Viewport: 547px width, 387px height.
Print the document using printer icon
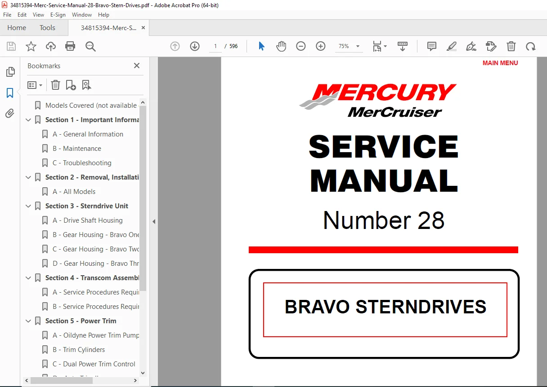tap(70, 46)
